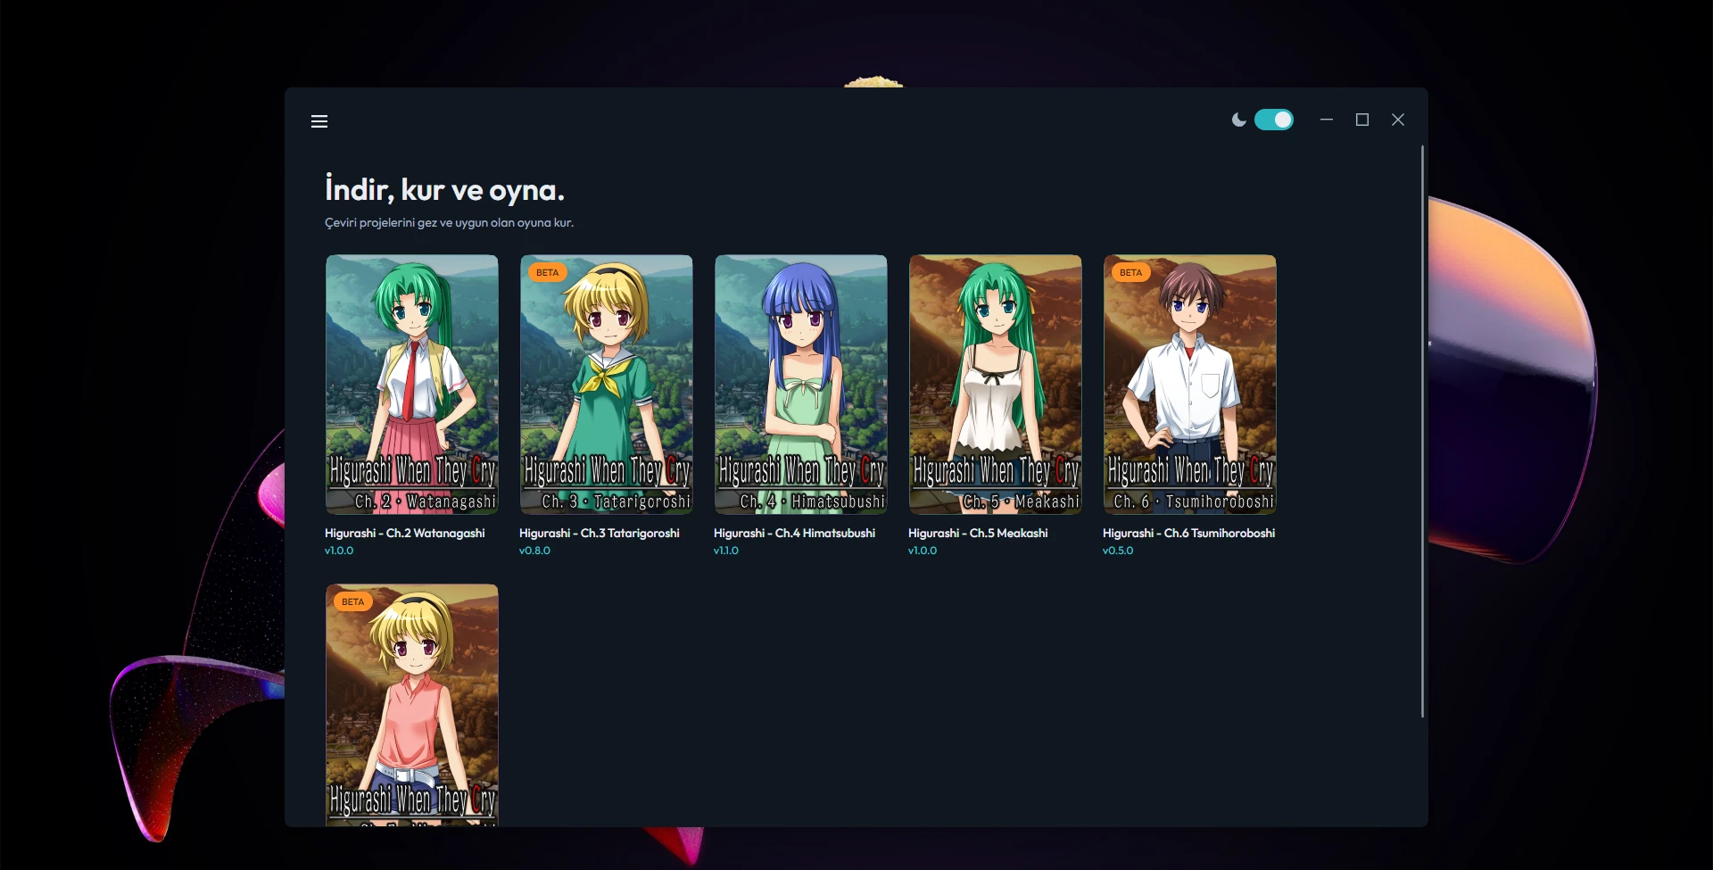Select title 'Higurashi - Ch.2 Watanagashi'

[405, 533]
